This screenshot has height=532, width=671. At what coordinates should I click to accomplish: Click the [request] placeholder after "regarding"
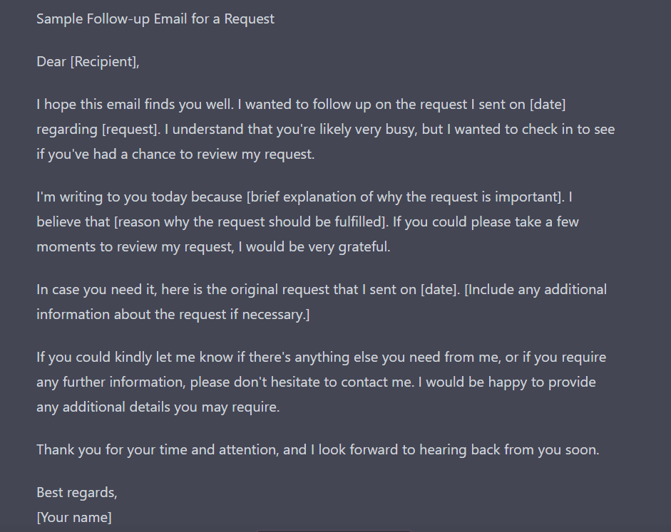(129, 129)
